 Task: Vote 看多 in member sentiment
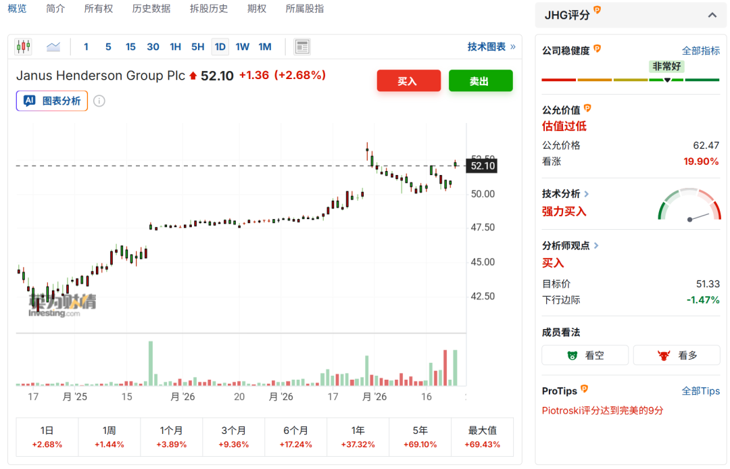pyautogui.click(x=677, y=355)
